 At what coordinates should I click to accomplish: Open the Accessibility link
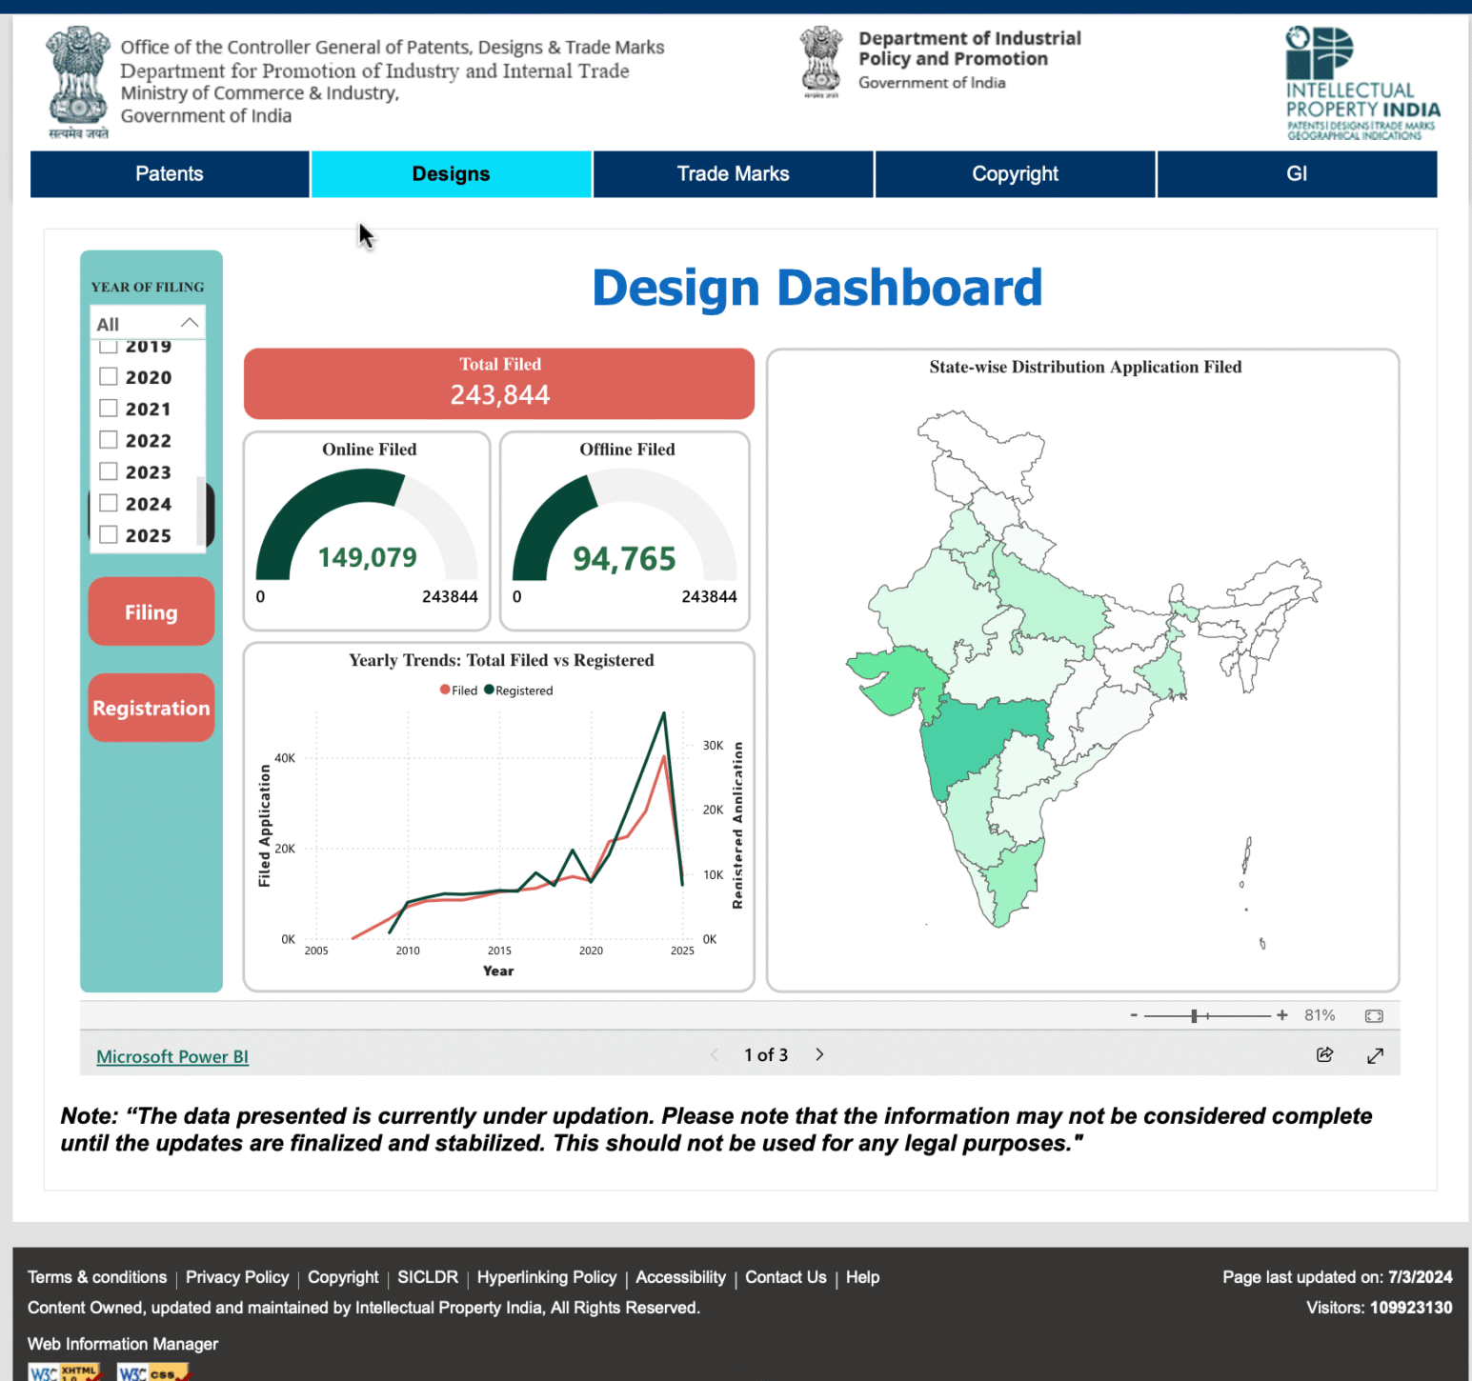[x=681, y=1277]
